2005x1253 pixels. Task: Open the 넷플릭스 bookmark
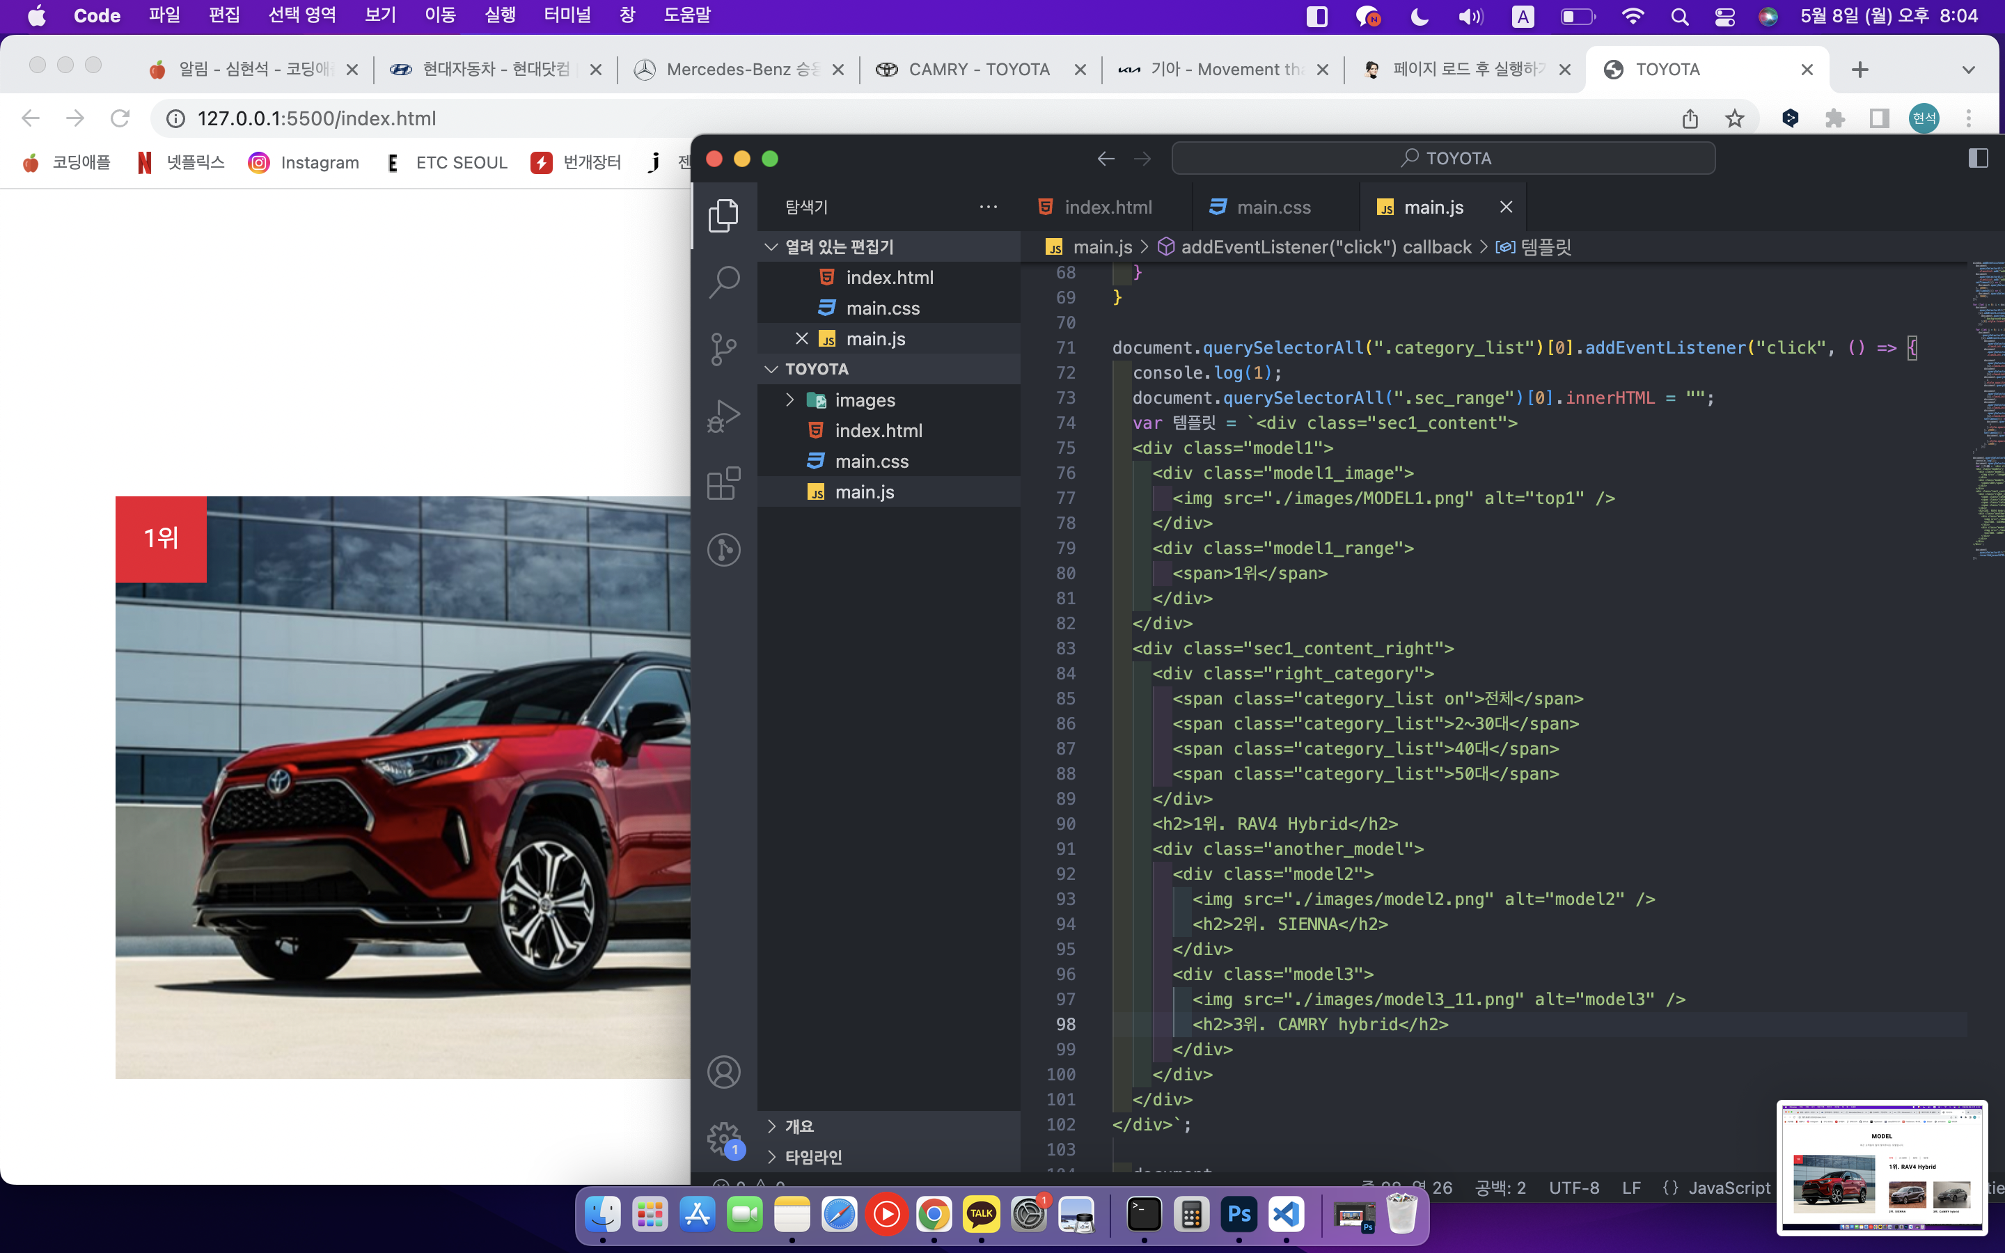[182, 162]
